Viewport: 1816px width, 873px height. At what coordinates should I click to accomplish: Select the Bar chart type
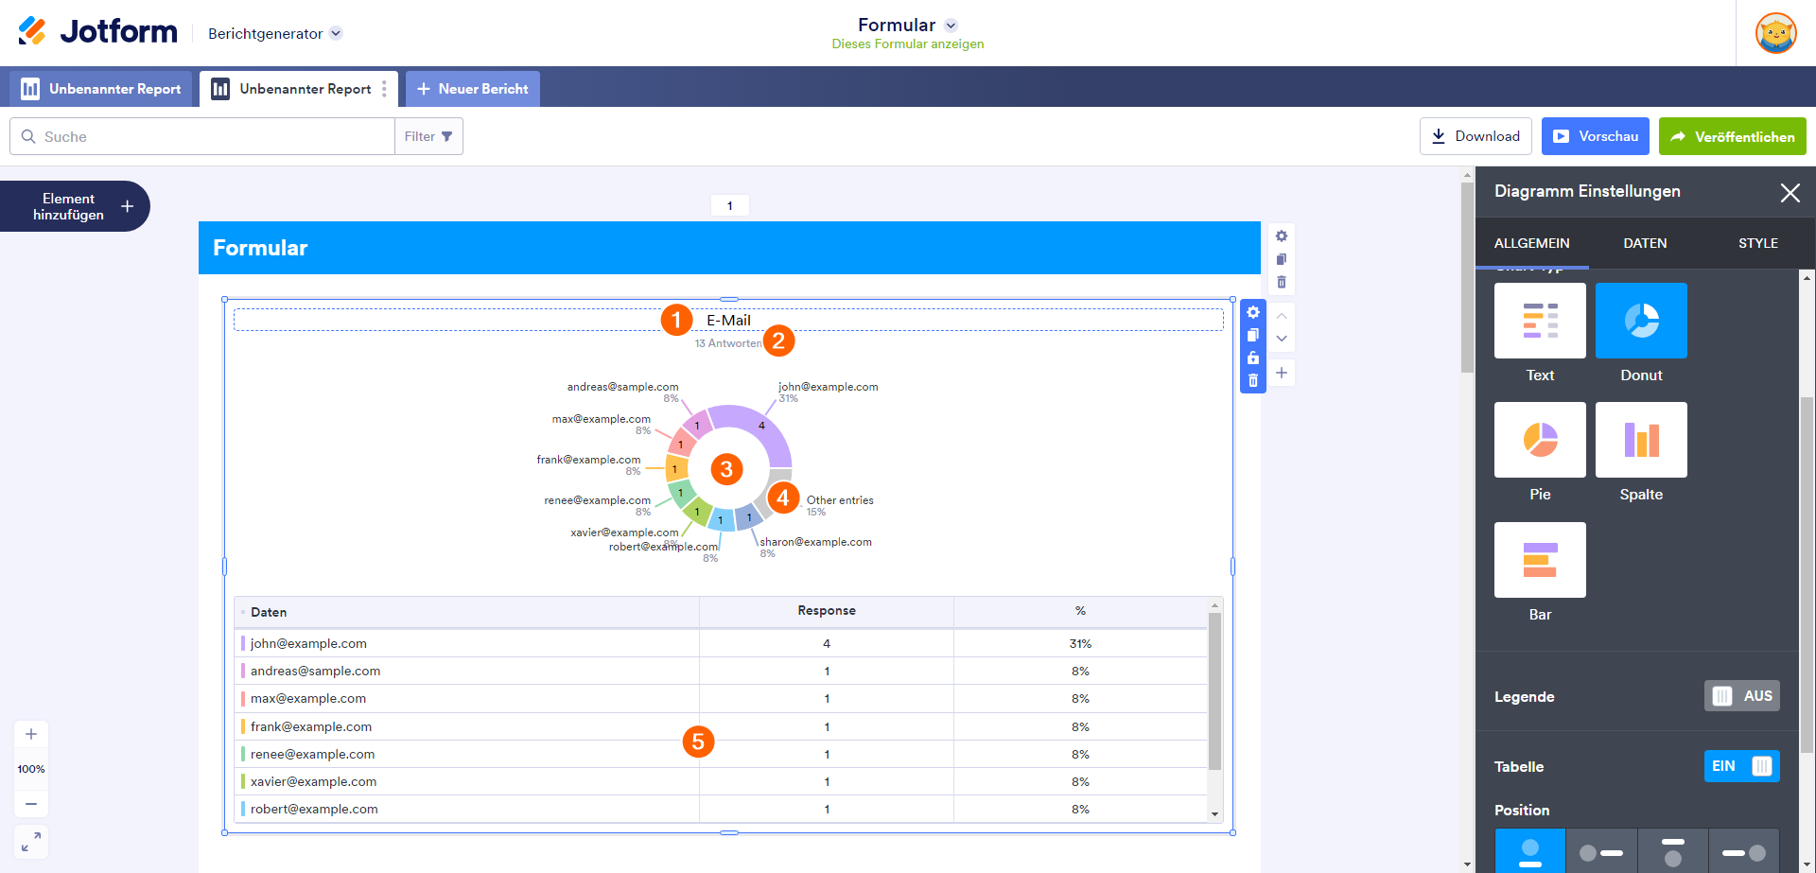[1539, 560]
